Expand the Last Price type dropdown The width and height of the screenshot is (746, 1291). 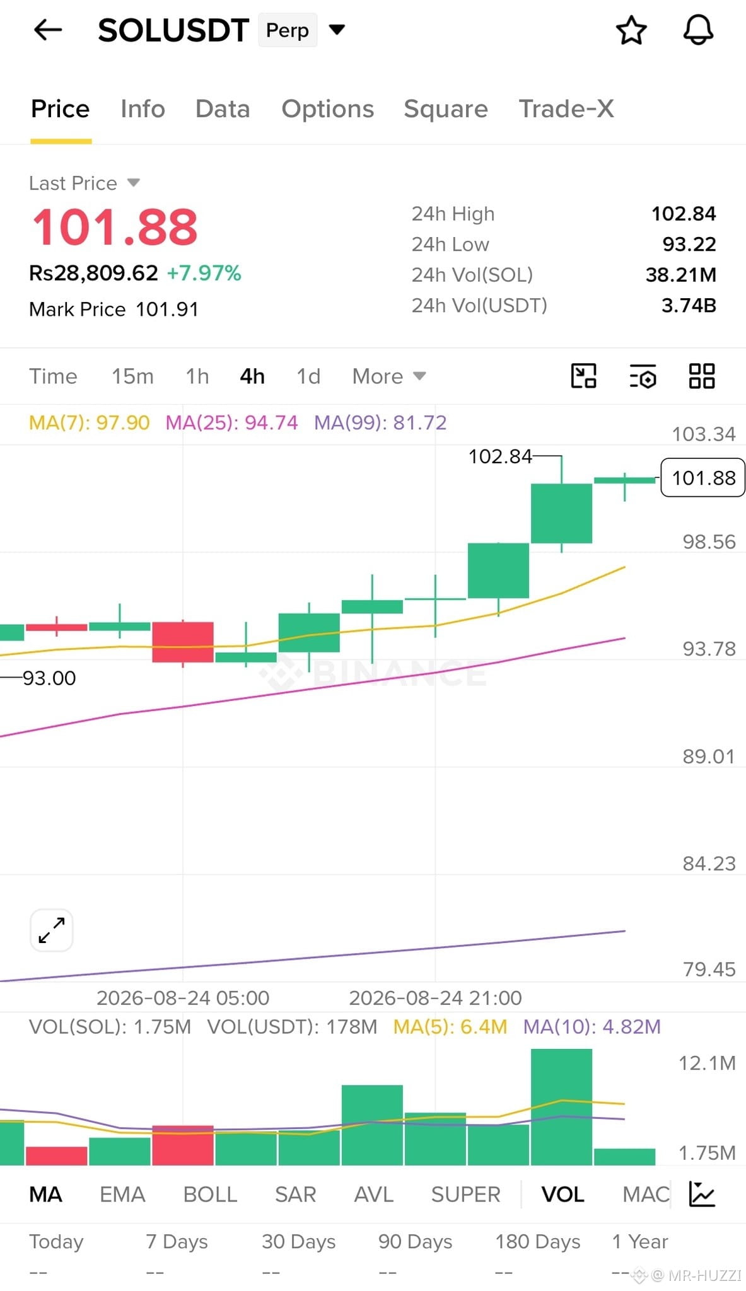tap(133, 183)
